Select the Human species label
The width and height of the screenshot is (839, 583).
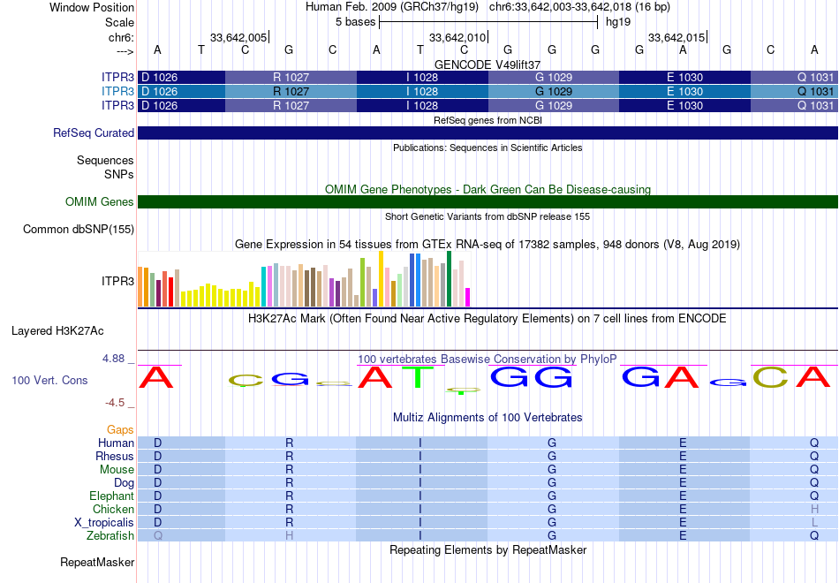pyautogui.click(x=116, y=443)
